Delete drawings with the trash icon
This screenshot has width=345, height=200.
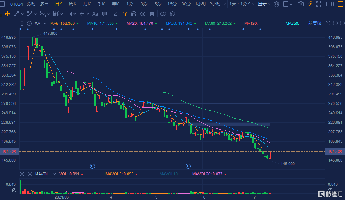click(x=152, y=14)
